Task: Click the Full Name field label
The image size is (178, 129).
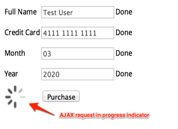Action: click(21, 12)
